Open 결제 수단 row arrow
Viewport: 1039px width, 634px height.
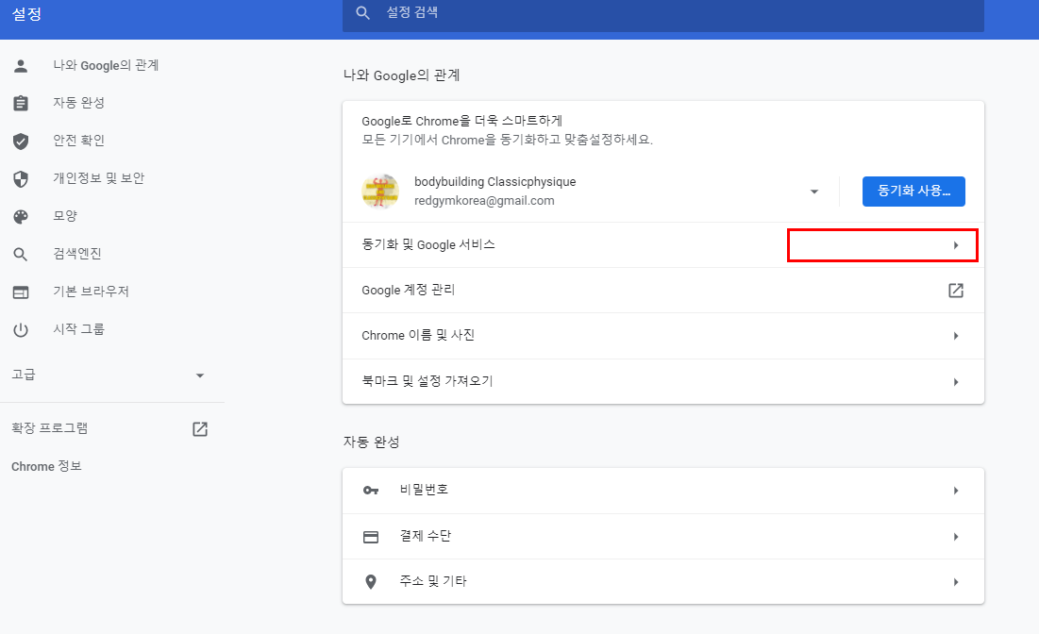(956, 537)
